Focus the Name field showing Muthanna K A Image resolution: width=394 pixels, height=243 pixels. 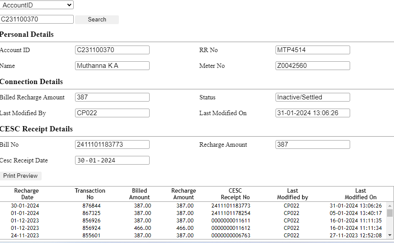pos(112,66)
